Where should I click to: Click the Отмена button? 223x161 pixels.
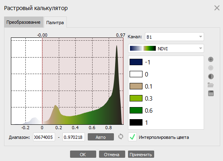[112, 154]
